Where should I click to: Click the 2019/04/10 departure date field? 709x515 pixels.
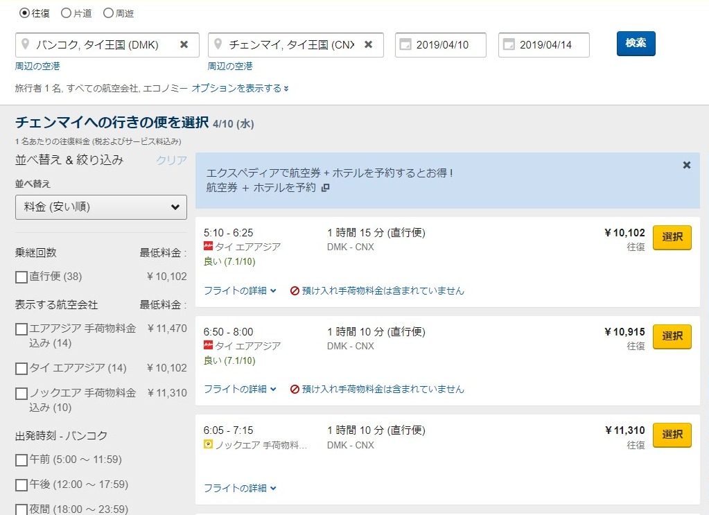pos(441,45)
